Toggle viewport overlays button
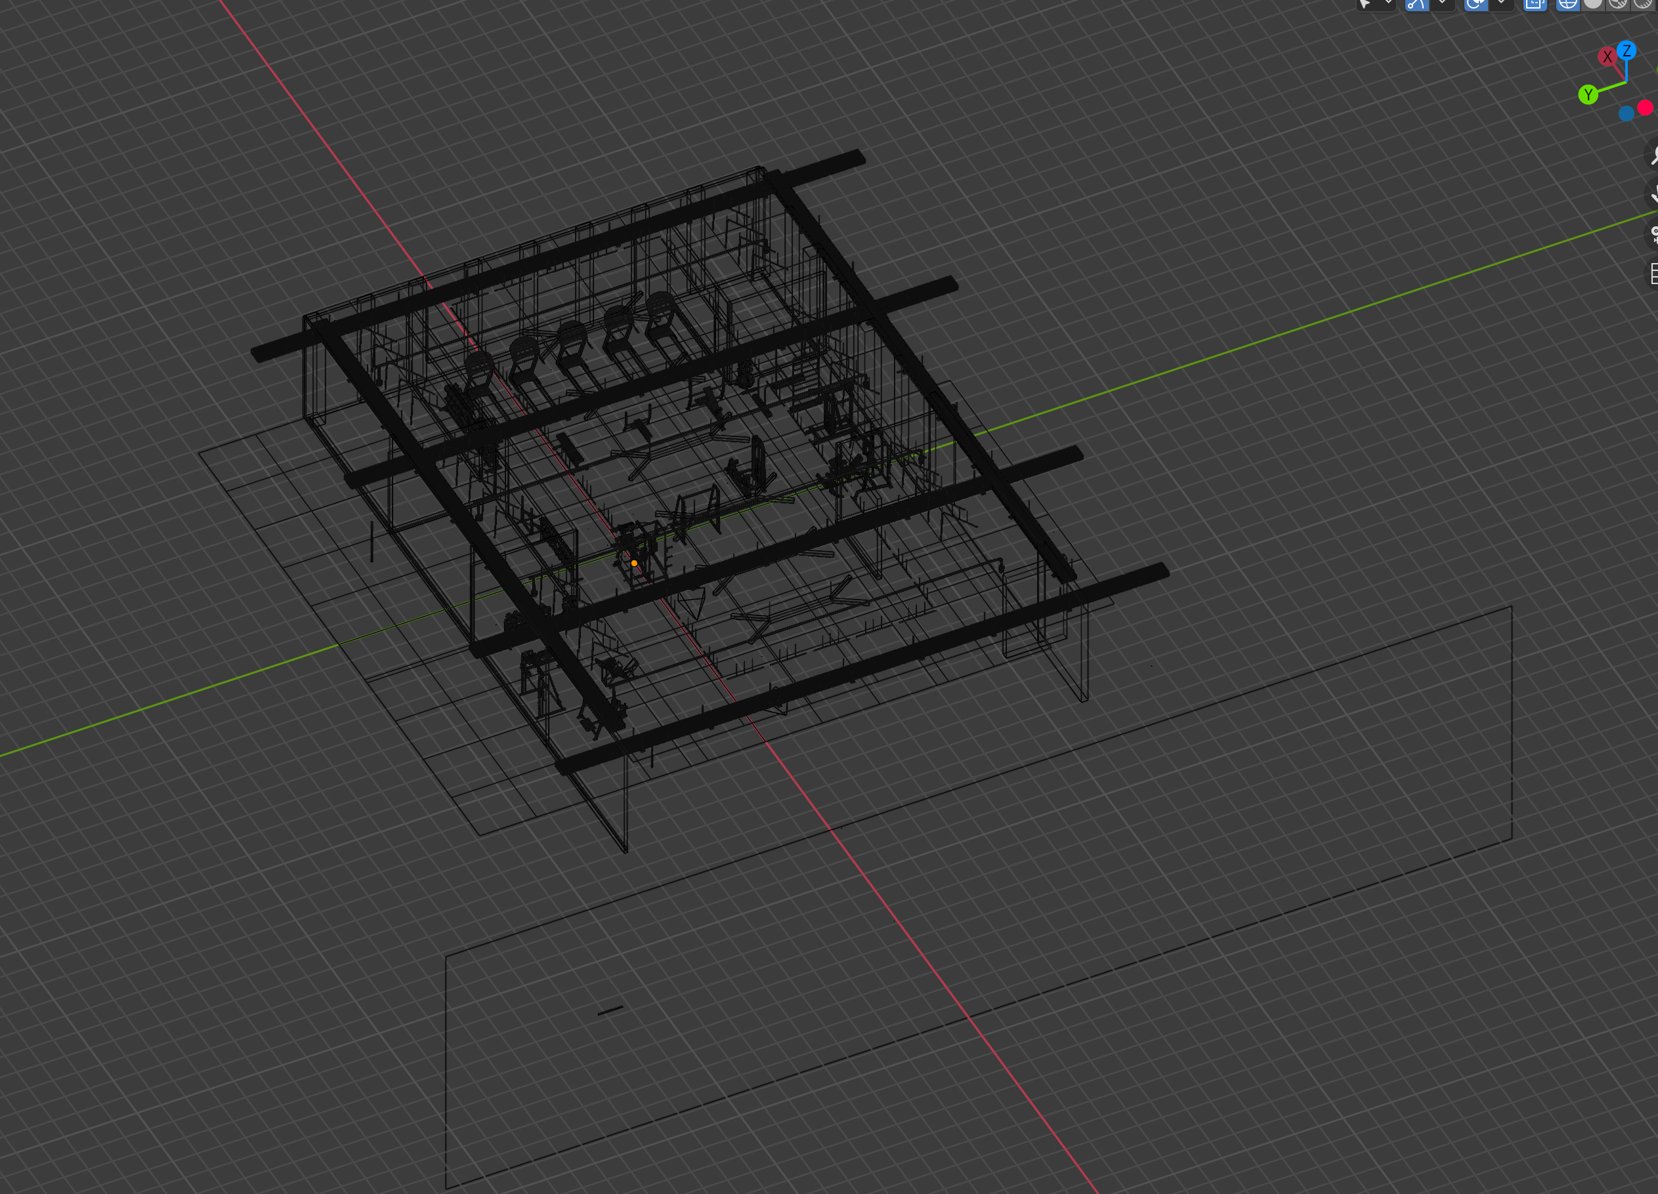1658x1194 pixels. (1476, 5)
